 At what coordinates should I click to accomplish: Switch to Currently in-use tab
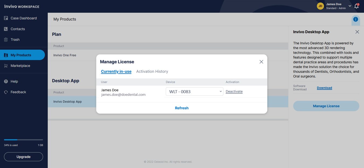[x=116, y=71]
